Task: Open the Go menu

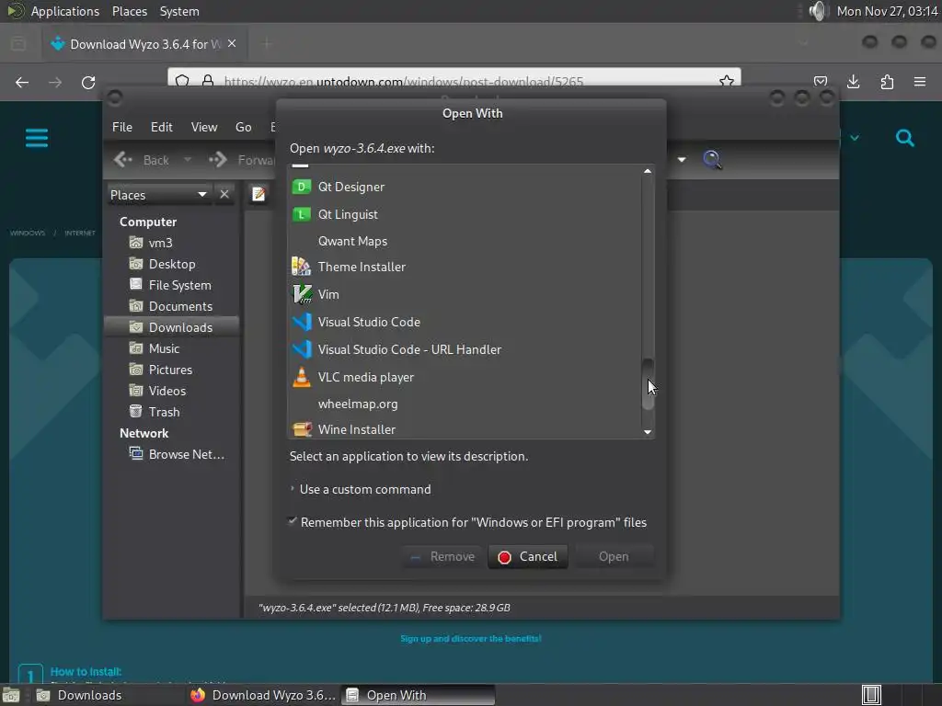Action: pyautogui.click(x=243, y=127)
